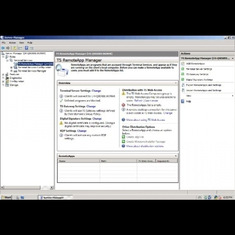
Task: Click the Add RemoteApps icon in the Actions pane
Action: pos(183,63)
